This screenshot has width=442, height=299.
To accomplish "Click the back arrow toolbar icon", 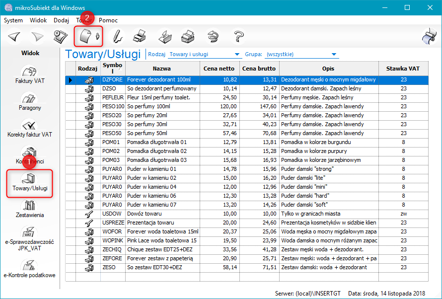I will (x=14, y=37).
